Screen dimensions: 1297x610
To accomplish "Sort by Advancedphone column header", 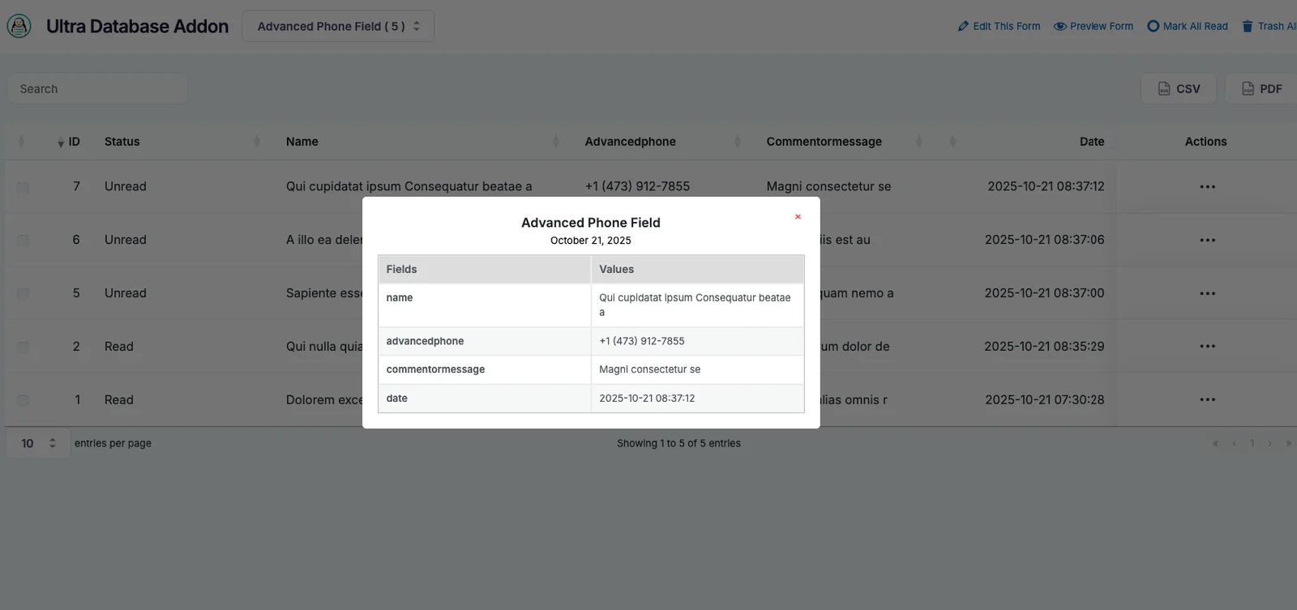I will pyautogui.click(x=630, y=142).
